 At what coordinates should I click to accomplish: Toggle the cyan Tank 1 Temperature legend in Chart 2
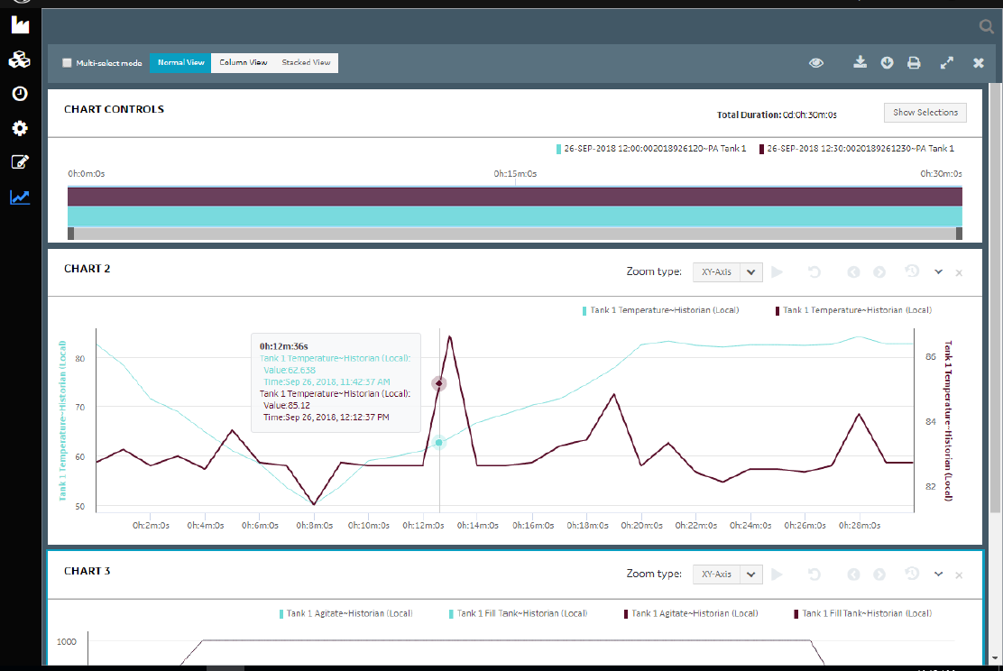(661, 310)
